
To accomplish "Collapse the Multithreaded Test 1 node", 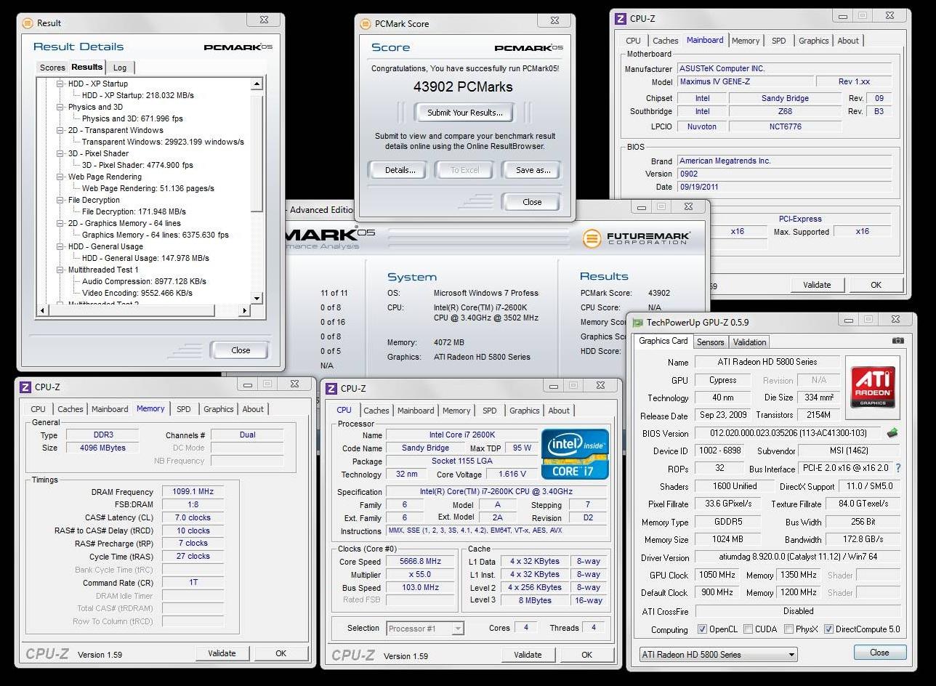I will [60, 270].
